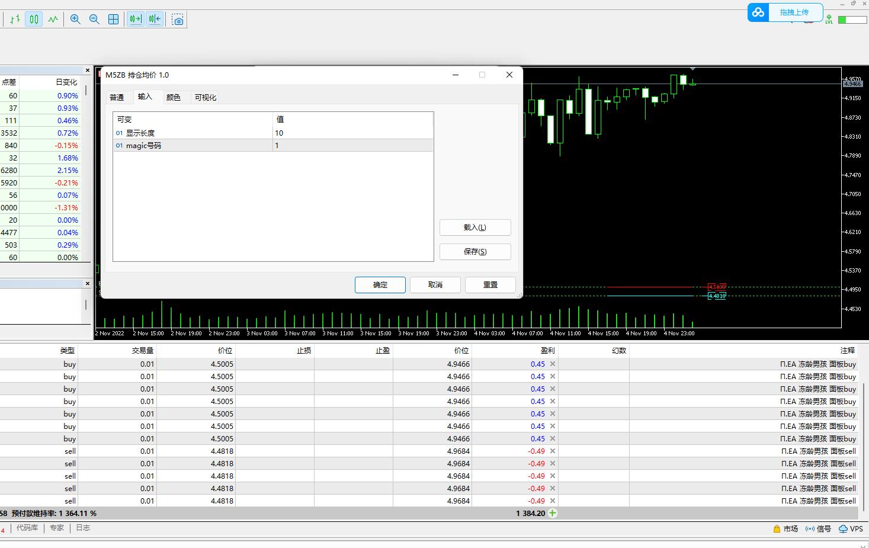Click the green LVL icon

click(829, 20)
